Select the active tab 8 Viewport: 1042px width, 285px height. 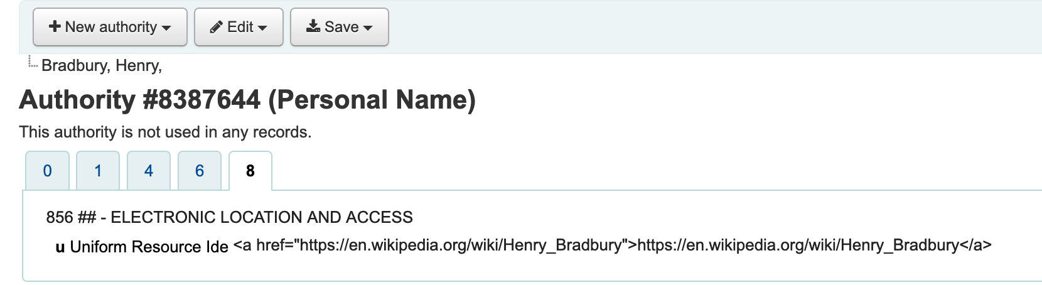(250, 171)
